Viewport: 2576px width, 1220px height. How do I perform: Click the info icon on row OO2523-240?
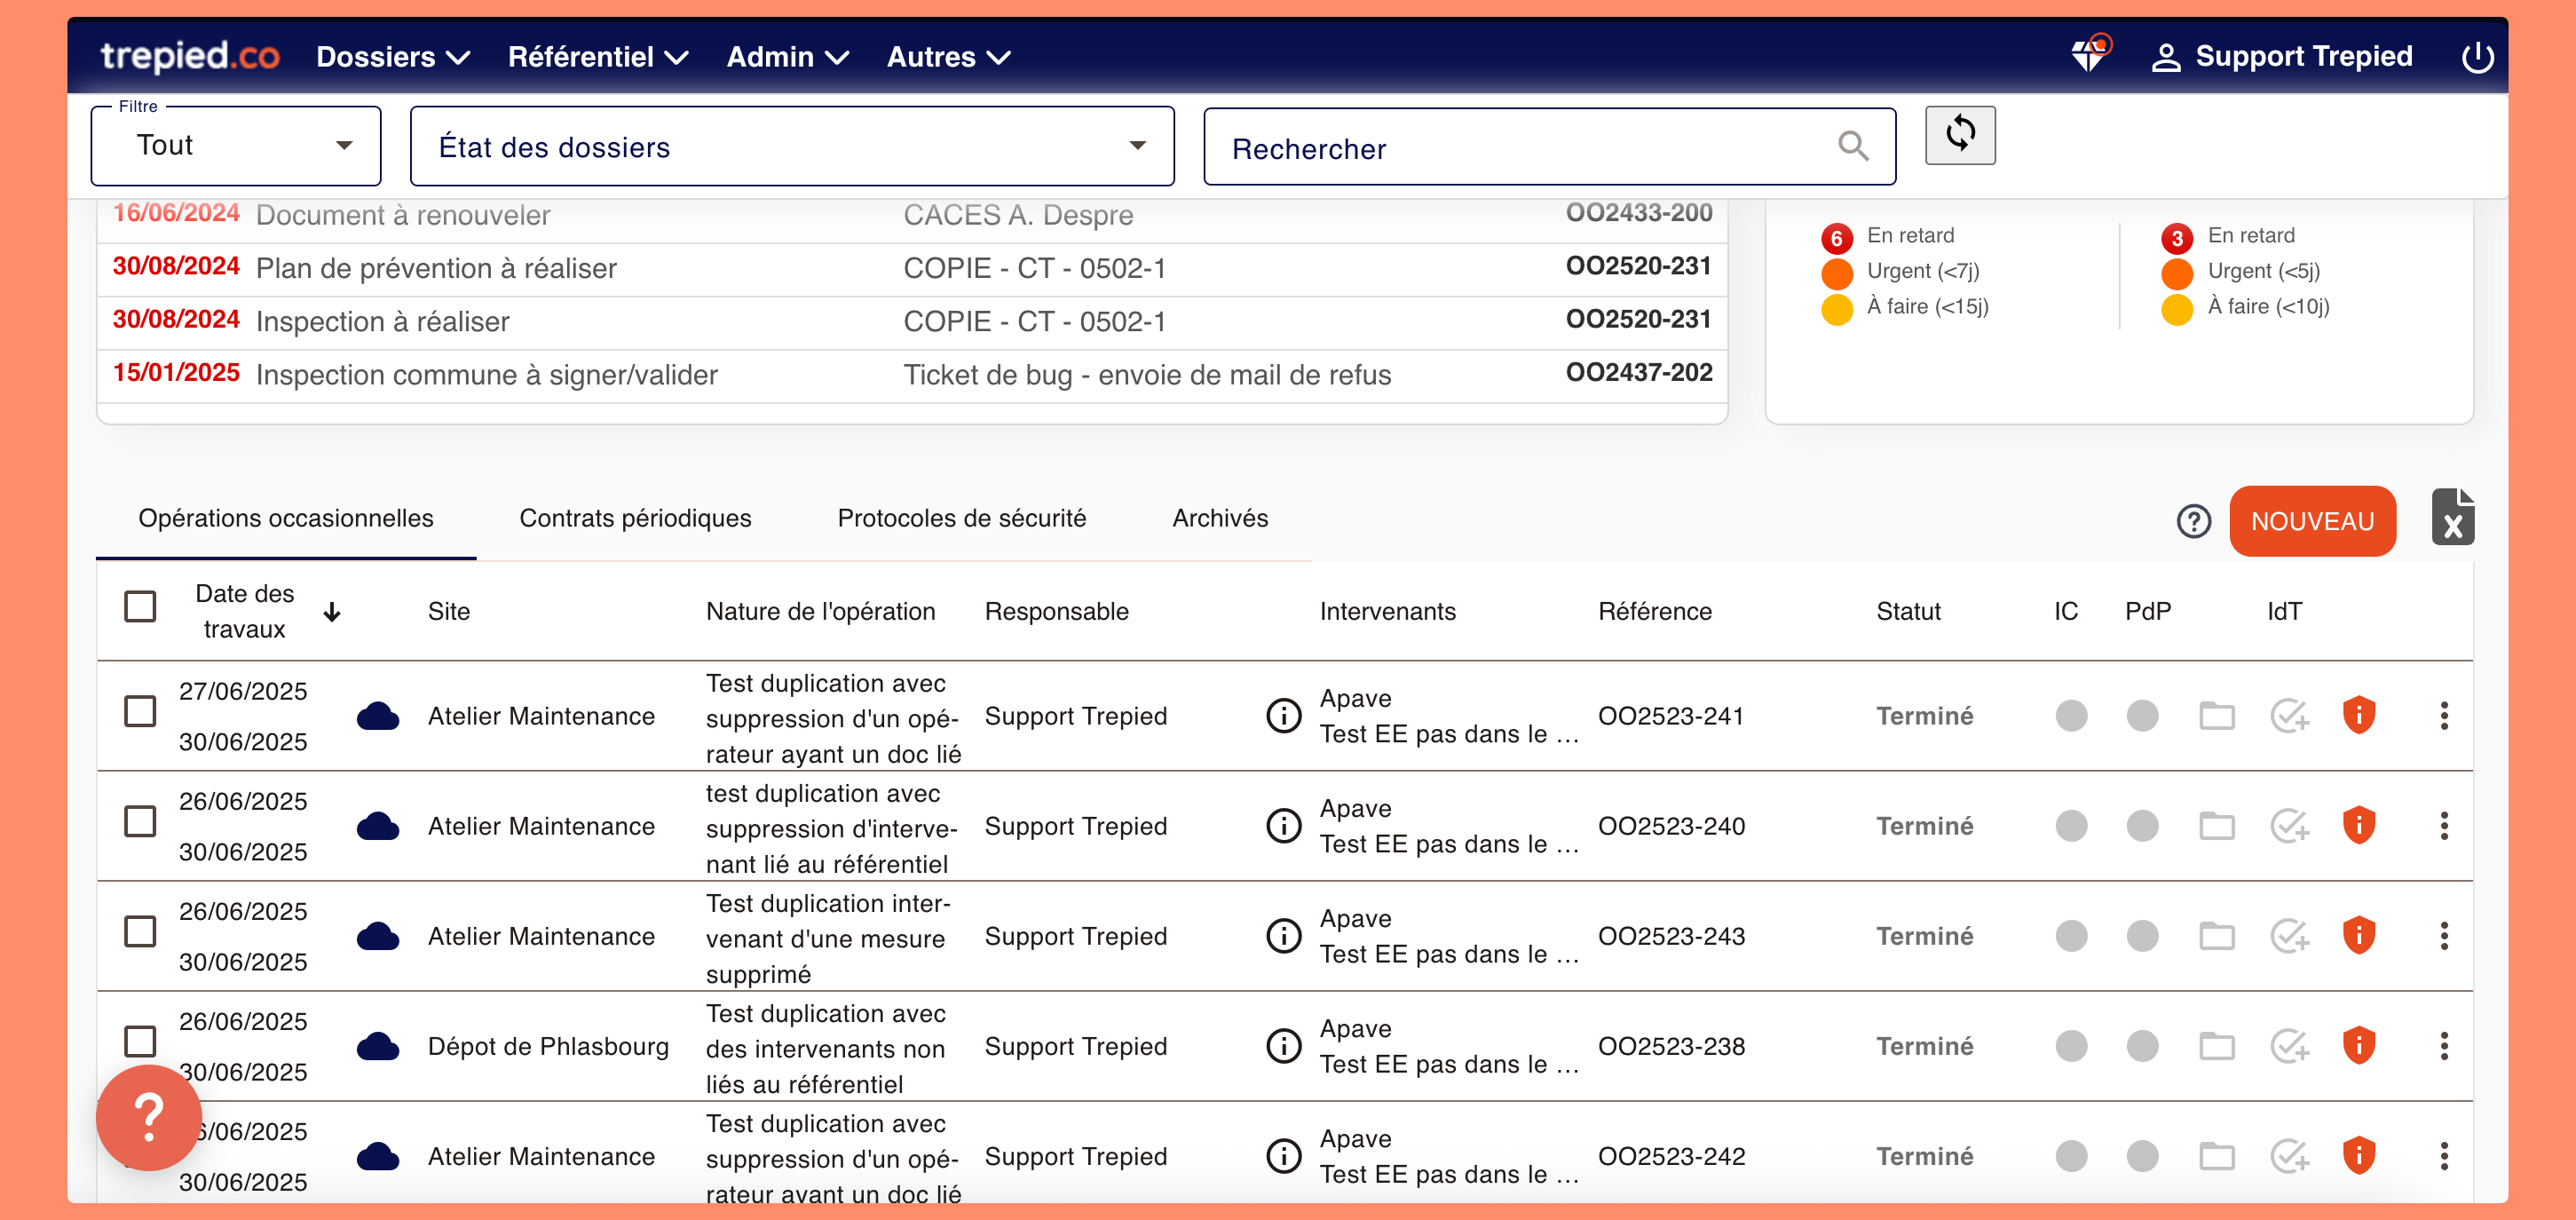pos(1284,825)
